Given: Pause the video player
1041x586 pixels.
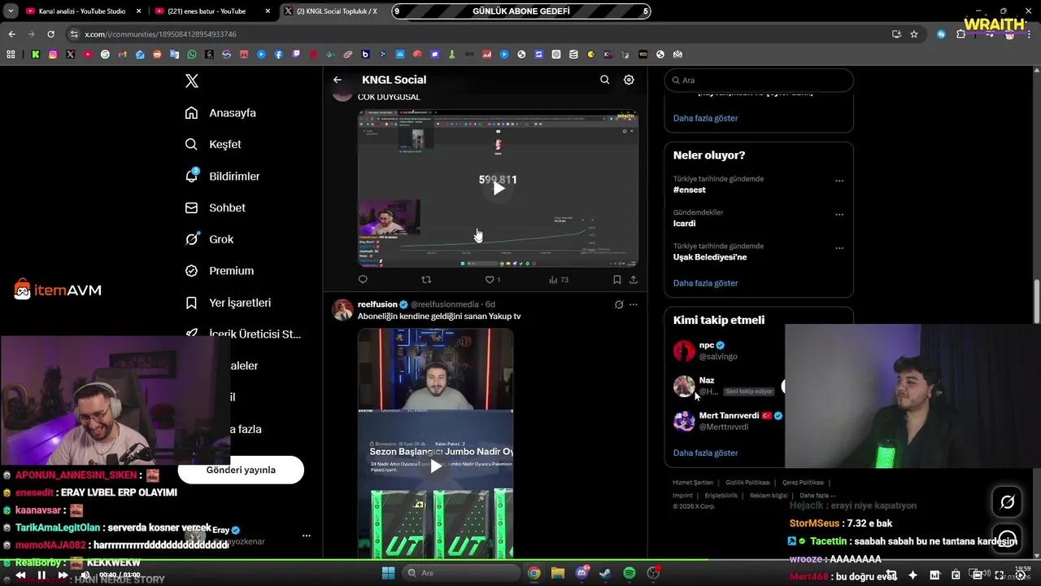Looking at the screenshot, I should (41, 575).
